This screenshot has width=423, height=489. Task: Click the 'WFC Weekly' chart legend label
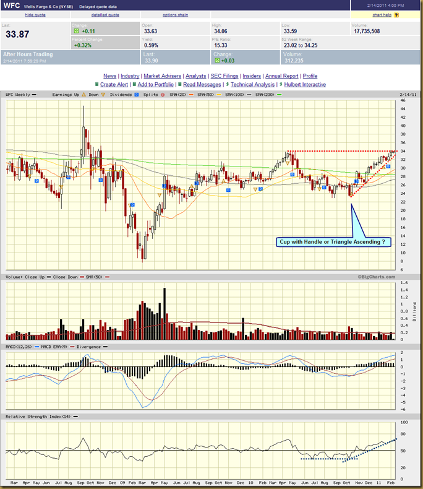point(18,95)
